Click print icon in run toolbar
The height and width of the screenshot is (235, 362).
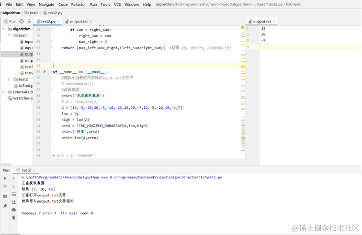coord(14,210)
